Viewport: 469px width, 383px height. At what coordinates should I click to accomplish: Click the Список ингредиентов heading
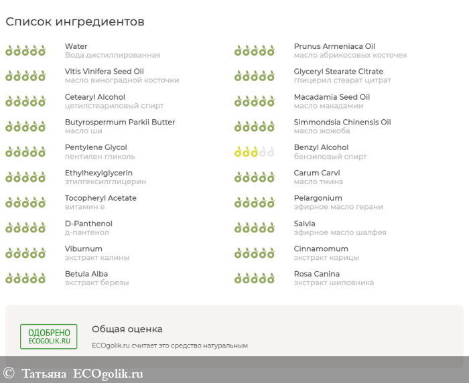pyautogui.click(x=74, y=21)
